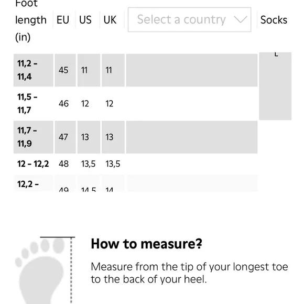Screen dimensions: 304x304
Task: Select the EU size 46 cell
Action: click(66, 104)
